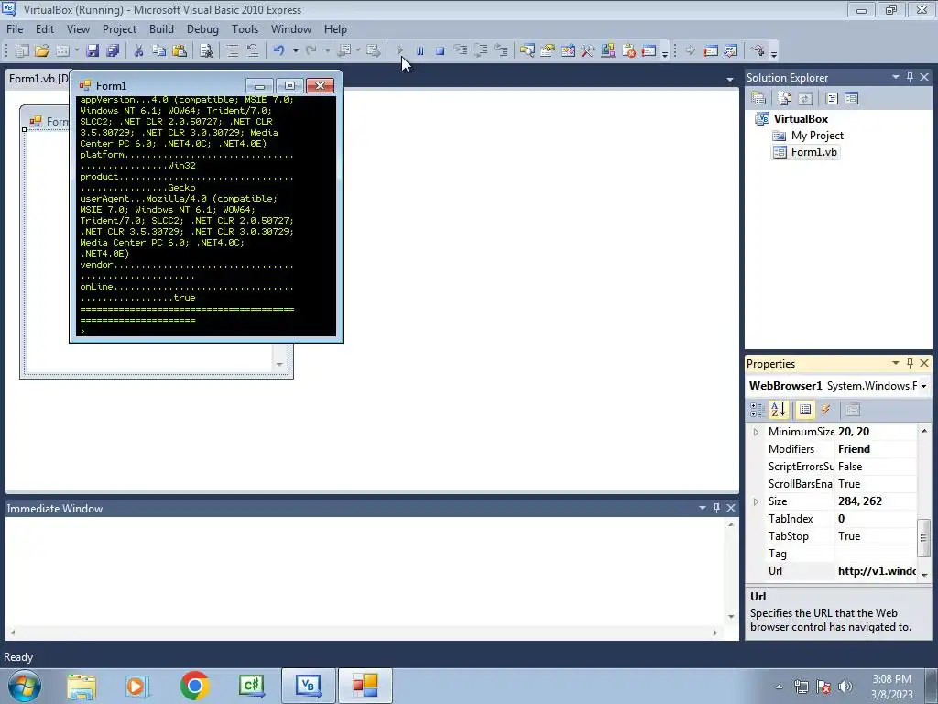Image resolution: width=938 pixels, height=704 pixels.
Task: Expand the MinimumSize property row
Action: tap(756, 432)
